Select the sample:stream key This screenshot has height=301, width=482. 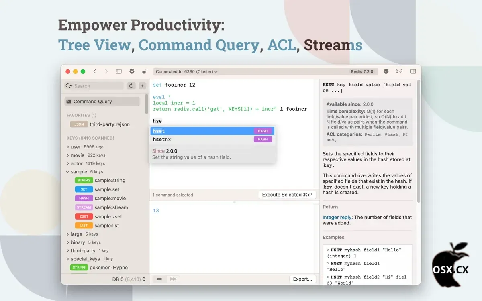coord(111,207)
